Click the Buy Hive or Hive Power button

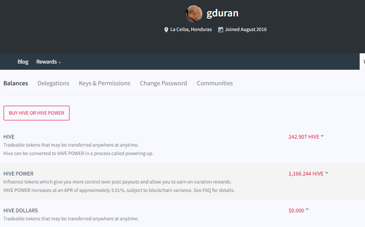tap(37, 113)
